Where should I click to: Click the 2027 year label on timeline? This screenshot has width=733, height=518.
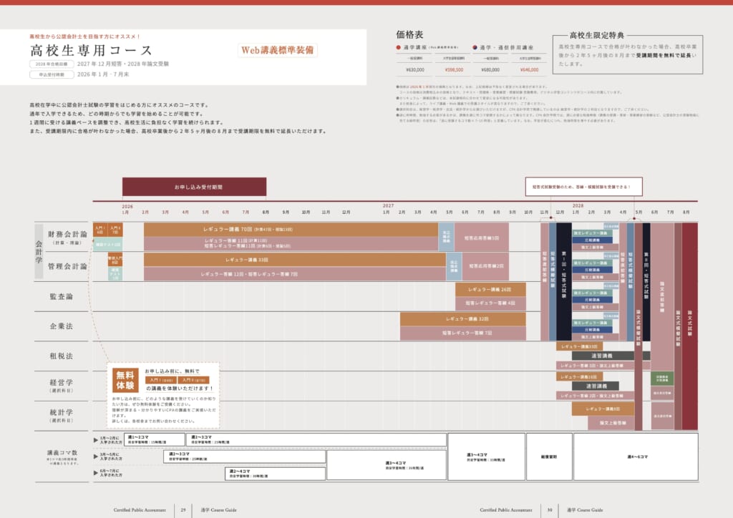pos(388,205)
